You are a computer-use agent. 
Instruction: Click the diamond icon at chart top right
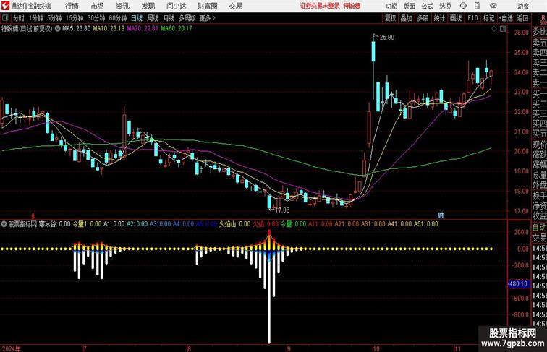pyautogui.click(x=494, y=30)
